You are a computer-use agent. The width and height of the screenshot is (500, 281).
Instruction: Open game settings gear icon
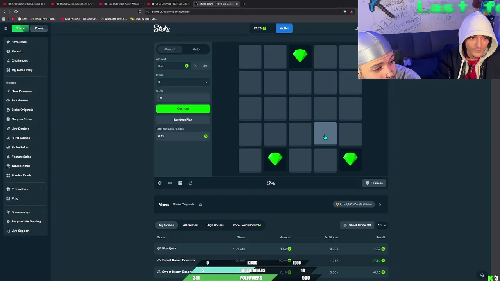pyautogui.click(x=159, y=183)
